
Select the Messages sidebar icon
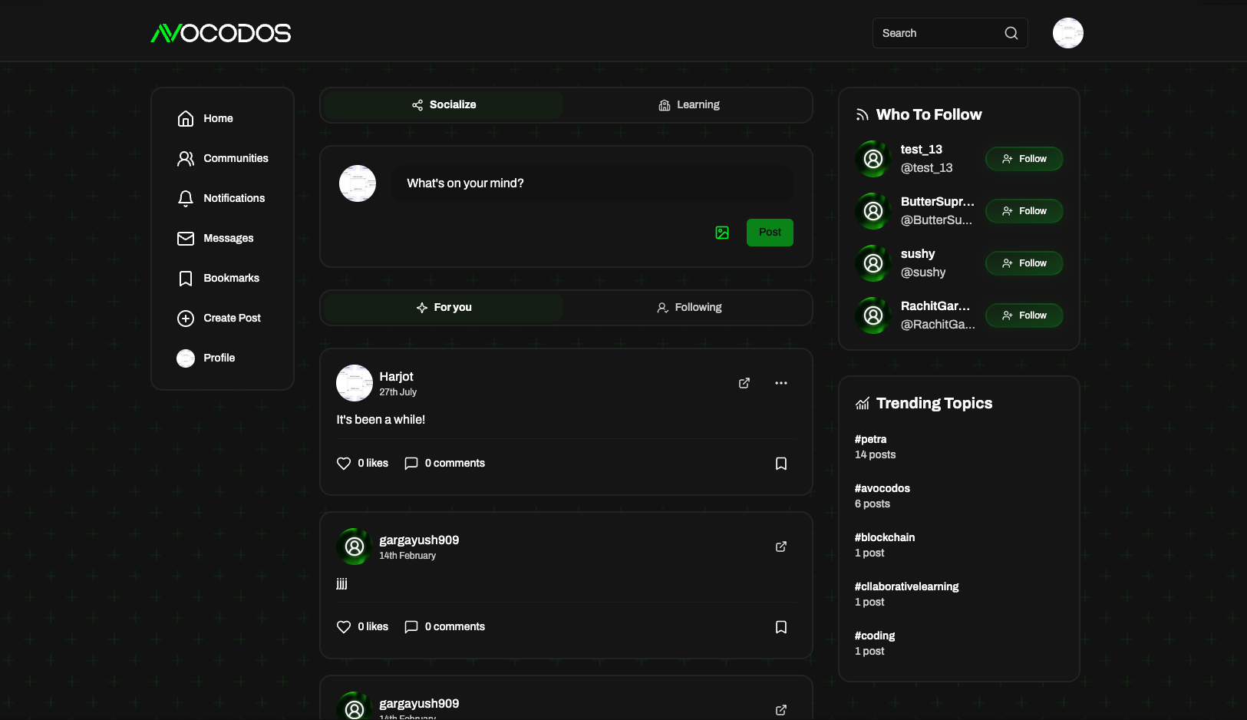[185, 238]
